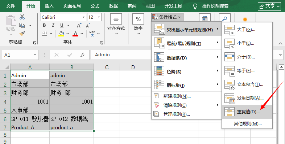This screenshot has width=285, height=144.
Task: Switch to the Developer (开发工具) tab
Action: tap(173, 6)
